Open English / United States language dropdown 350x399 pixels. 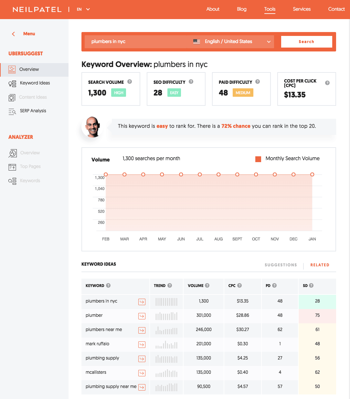tap(232, 41)
